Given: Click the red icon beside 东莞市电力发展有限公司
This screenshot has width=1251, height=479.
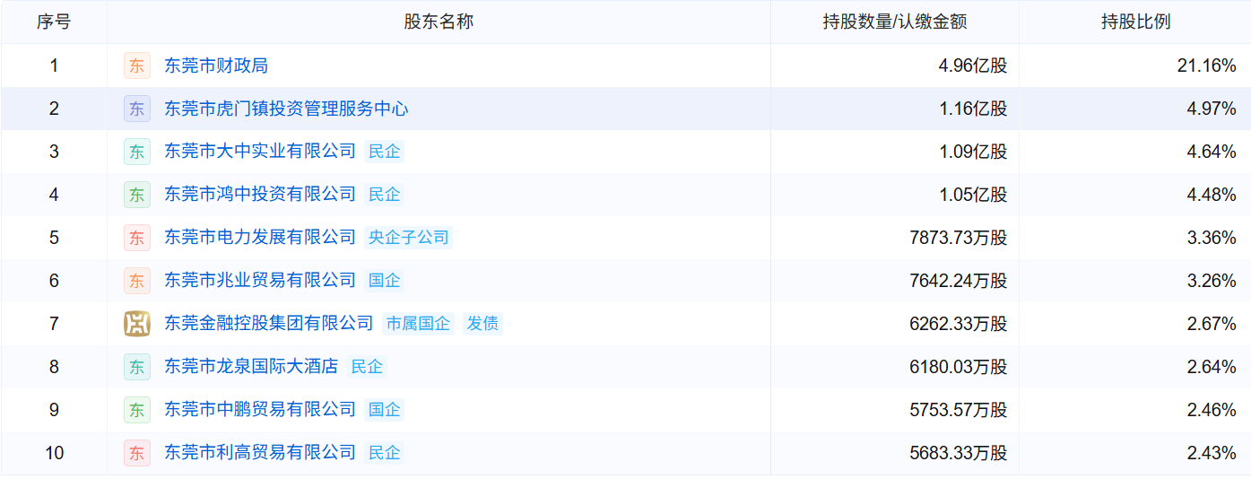Looking at the screenshot, I should point(137,238).
